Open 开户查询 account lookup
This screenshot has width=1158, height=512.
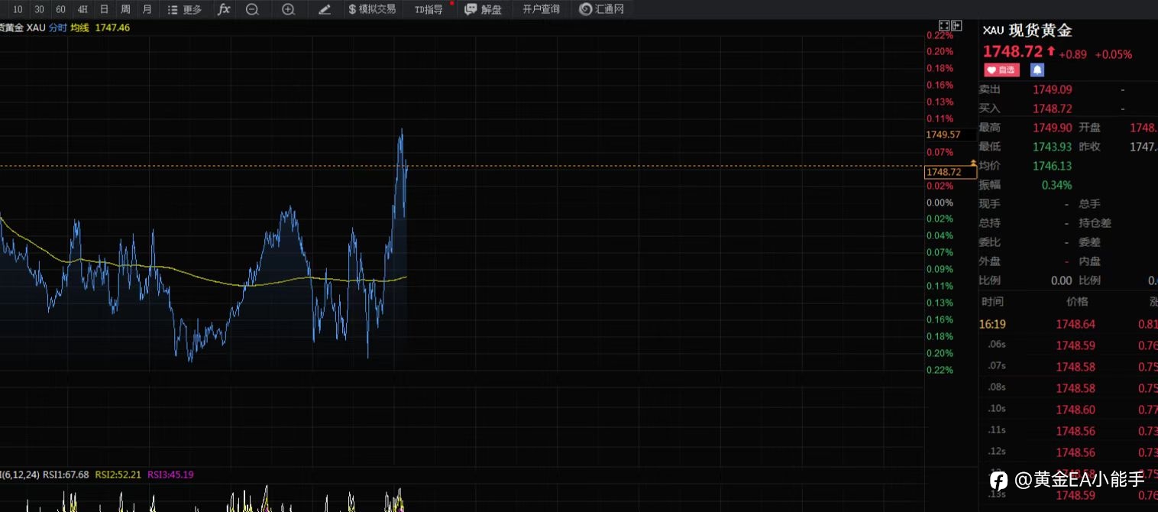(x=541, y=9)
